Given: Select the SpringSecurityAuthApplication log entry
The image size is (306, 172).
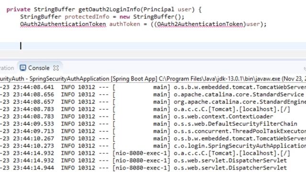Looking at the screenshot, I should point(153,146).
